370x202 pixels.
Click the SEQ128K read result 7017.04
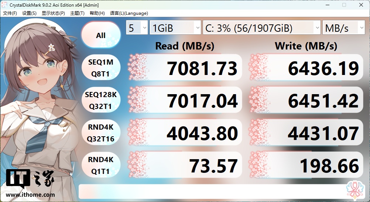tap(185, 100)
